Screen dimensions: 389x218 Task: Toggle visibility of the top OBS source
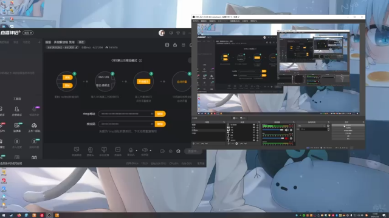pos(254,125)
